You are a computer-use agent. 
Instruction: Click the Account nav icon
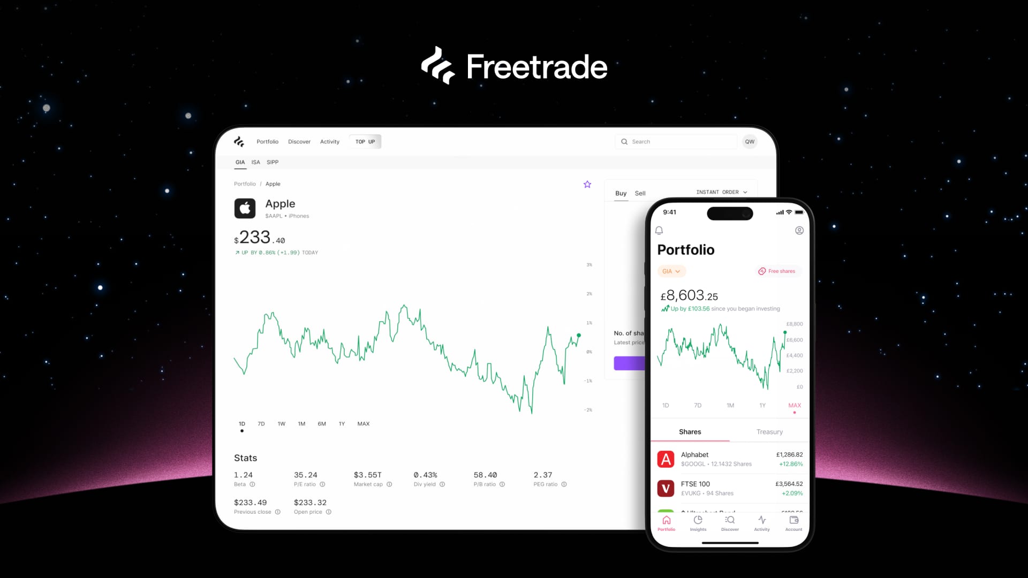click(793, 522)
